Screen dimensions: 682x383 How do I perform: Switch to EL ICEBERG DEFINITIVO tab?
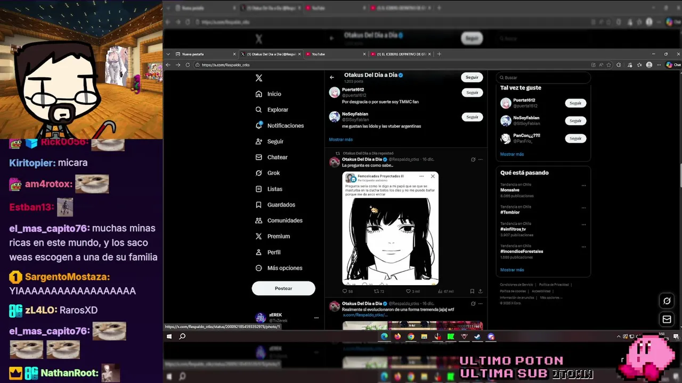click(402, 54)
